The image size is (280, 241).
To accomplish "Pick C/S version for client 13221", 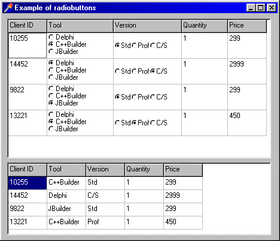I will 153,123.
